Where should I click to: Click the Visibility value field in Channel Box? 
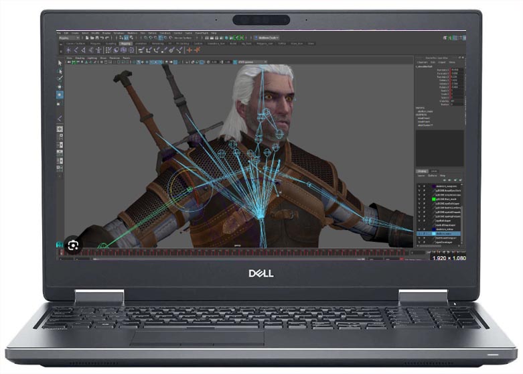(x=457, y=101)
